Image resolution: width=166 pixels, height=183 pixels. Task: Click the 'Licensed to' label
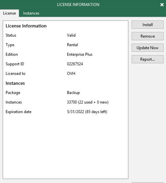click(x=16, y=74)
